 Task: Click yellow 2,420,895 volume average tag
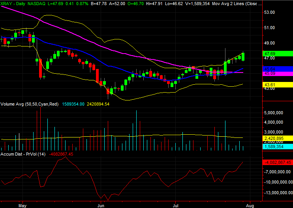(278, 138)
